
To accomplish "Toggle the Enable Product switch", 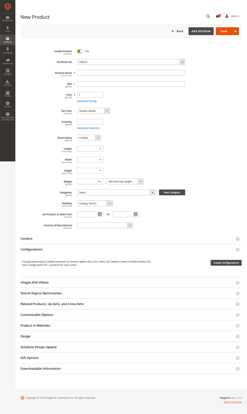I will [80, 51].
